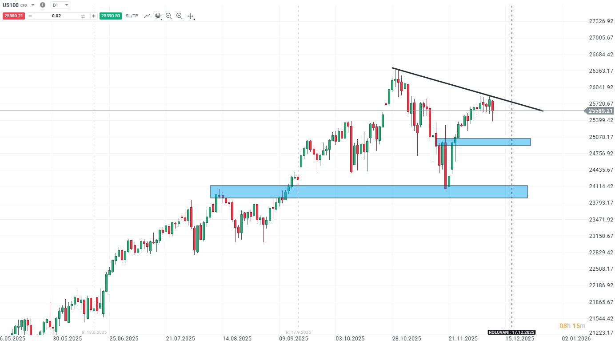The image size is (615, 344).
Task: Expand the US100 symbol dropdown arrow
Action: [x=33, y=5]
